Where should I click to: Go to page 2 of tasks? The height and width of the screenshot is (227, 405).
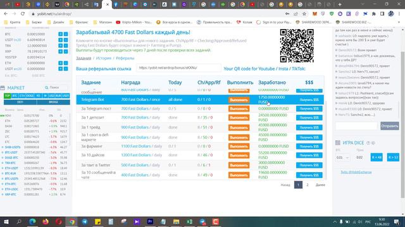pos(308,185)
